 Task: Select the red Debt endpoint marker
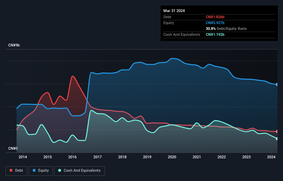click(x=277, y=131)
